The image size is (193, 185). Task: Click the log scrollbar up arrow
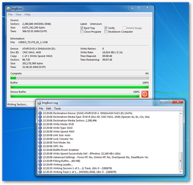point(181,113)
